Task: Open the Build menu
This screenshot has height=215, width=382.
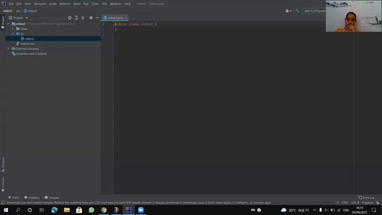Action: pos(77,4)
